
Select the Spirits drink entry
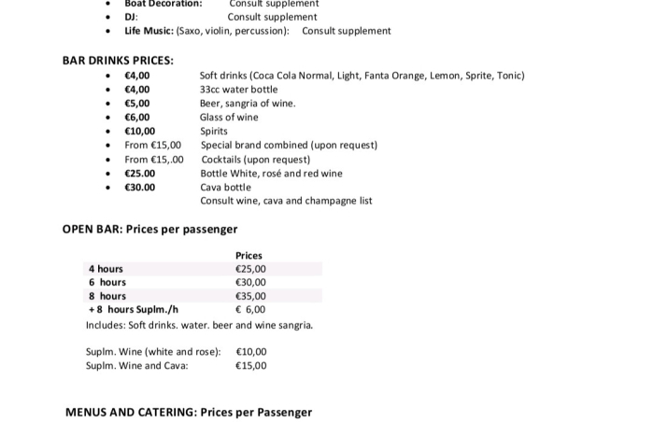[x=214, y=132]
